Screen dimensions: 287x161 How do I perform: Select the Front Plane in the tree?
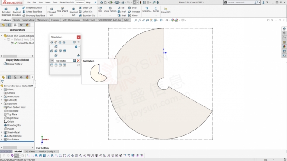tap(11, 111)
